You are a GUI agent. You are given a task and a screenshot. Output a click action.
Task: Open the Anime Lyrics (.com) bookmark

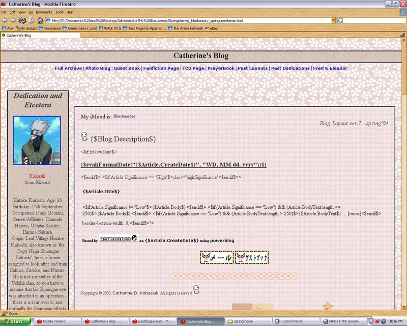coord(80,29)
